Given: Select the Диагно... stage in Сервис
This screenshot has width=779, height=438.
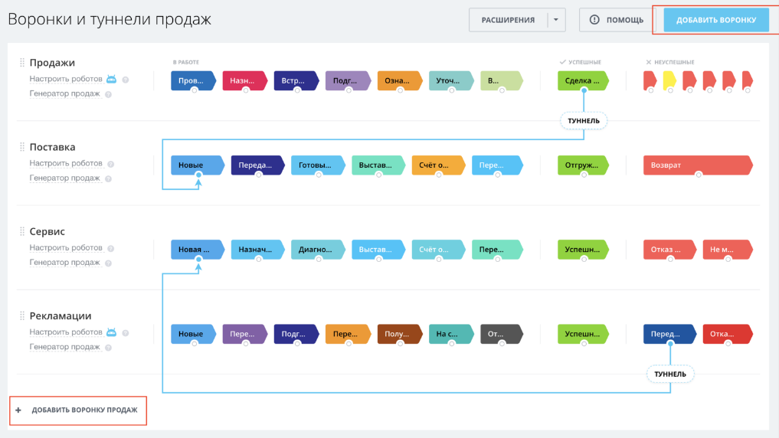Looking at the screenshot, I should tap(318, 250).
